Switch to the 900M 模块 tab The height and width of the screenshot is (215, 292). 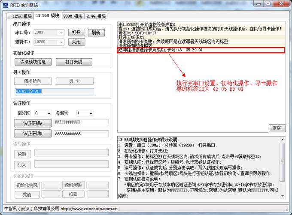(x=73, y=16)
